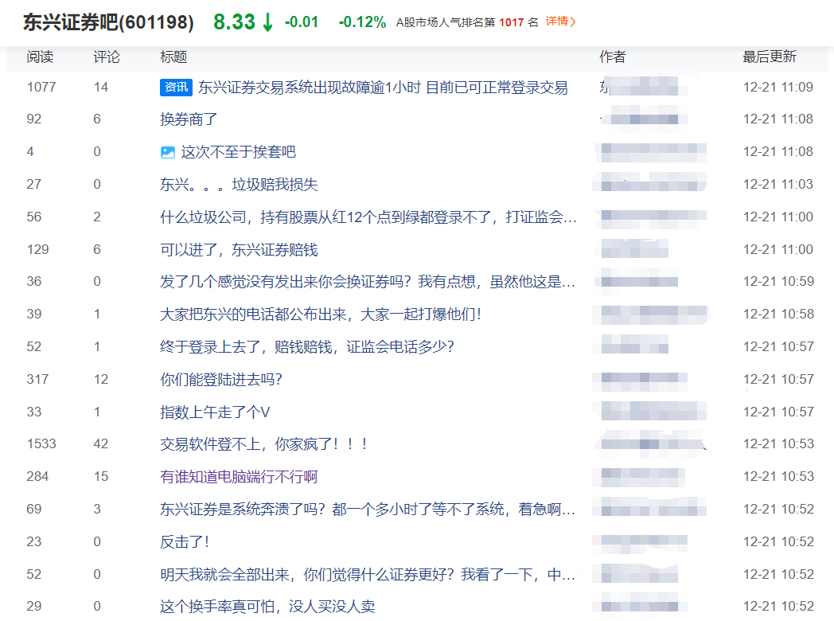Screen dimensions: 834x621
Task: Open post starting 发了几个感觉没有发出来
Action: (368, 282)
